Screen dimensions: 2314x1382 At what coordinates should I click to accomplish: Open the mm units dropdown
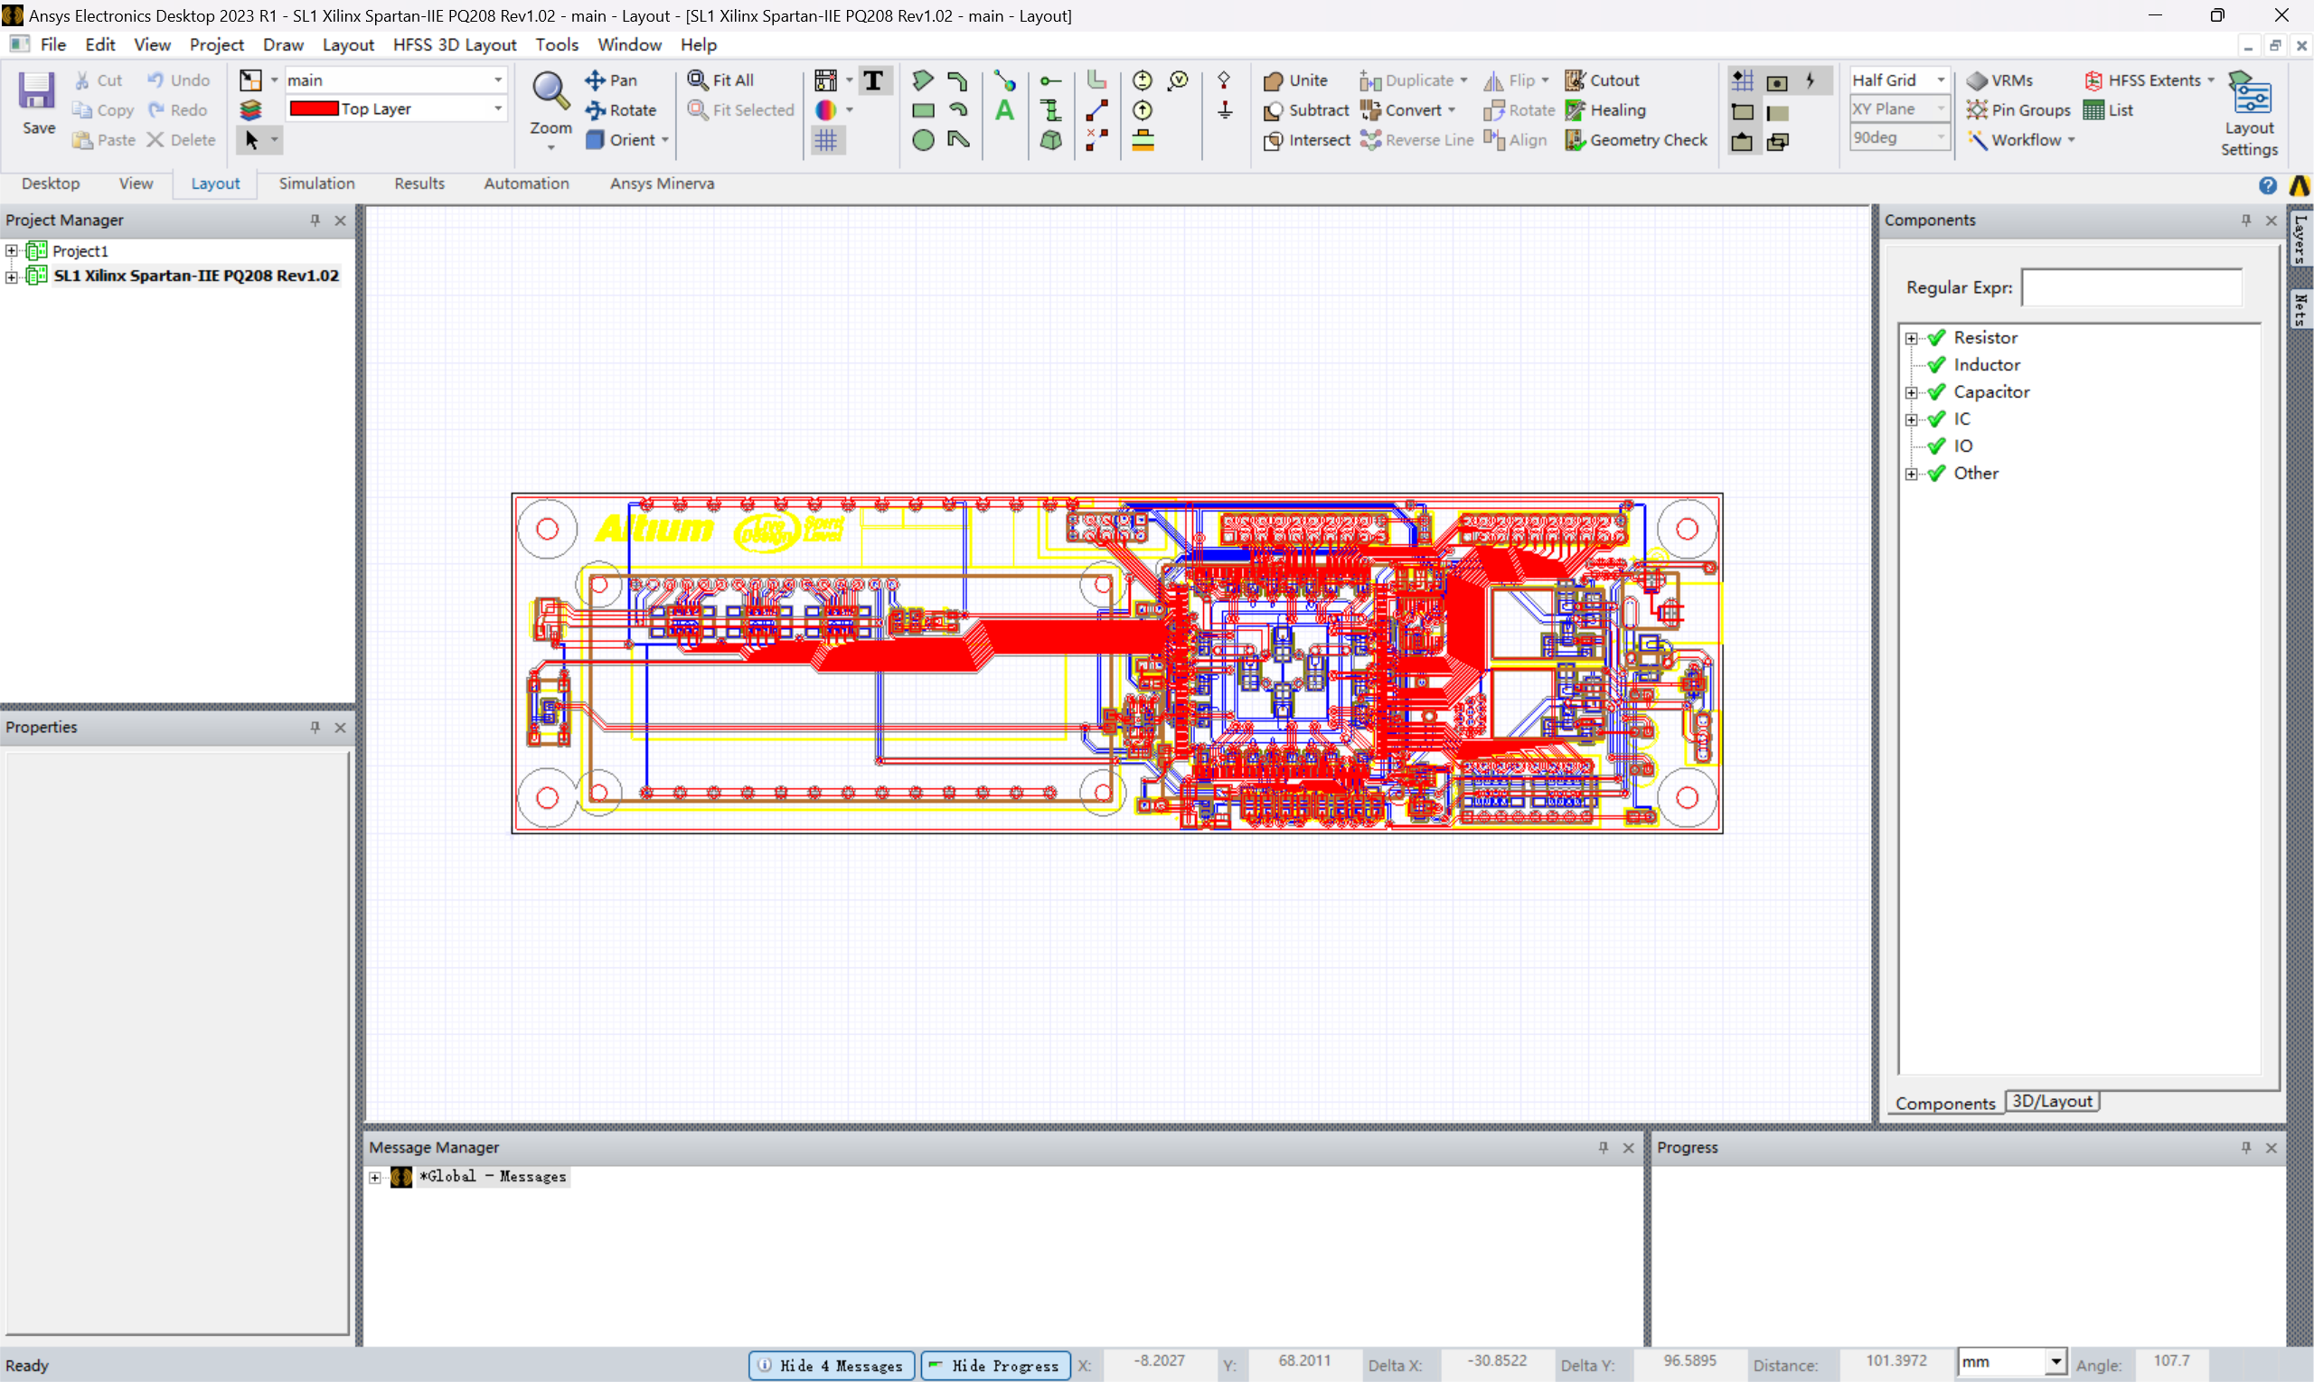pyautogui.click(x=2055, y=1362)
